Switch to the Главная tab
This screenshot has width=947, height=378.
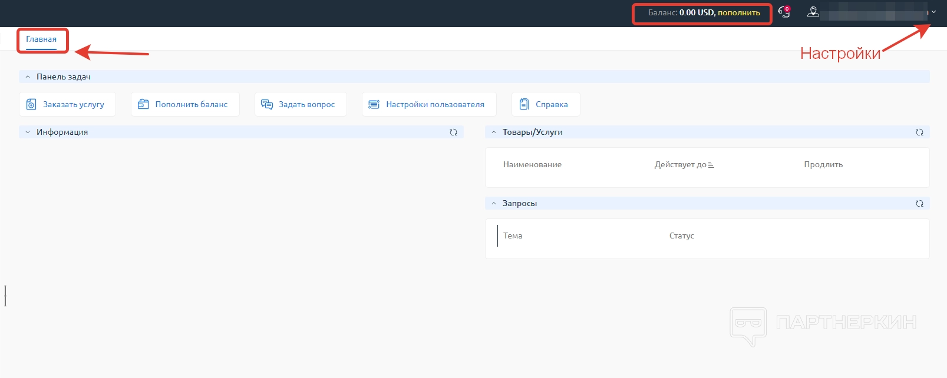coord(41,39)
